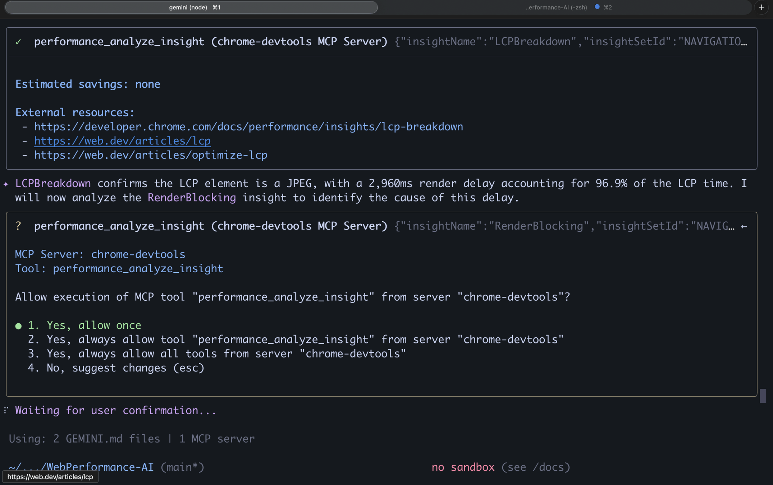Open a new terminal tab with plus icon
Screen dimensions: 773x485
tap(761, 7)
